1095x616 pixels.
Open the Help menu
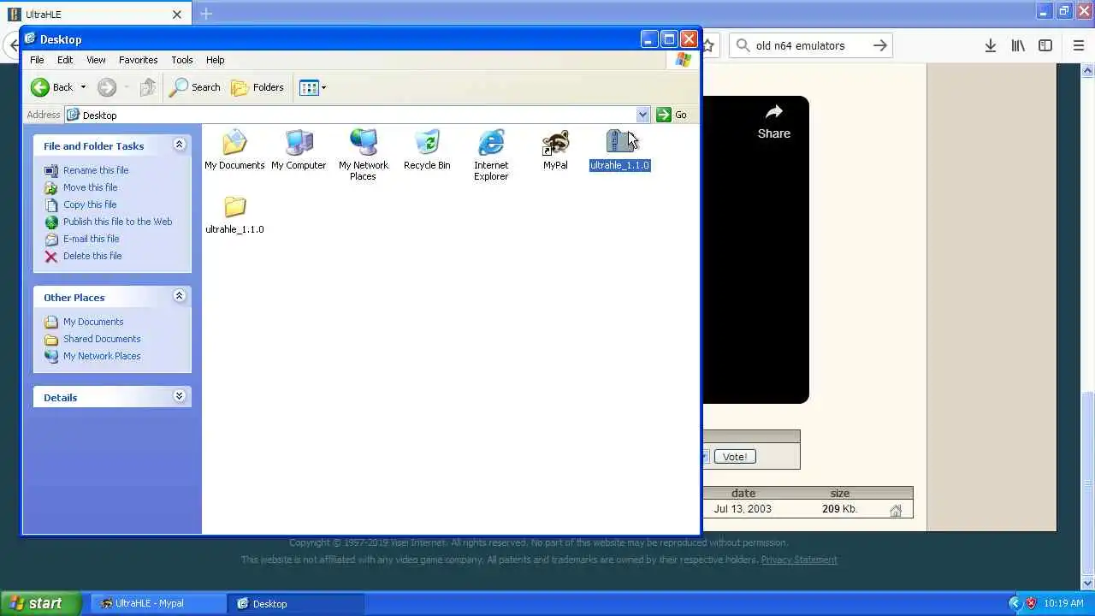[x=215, y=60]
